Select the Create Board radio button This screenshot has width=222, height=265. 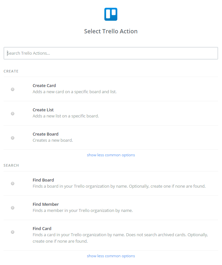tap(13, 138)
